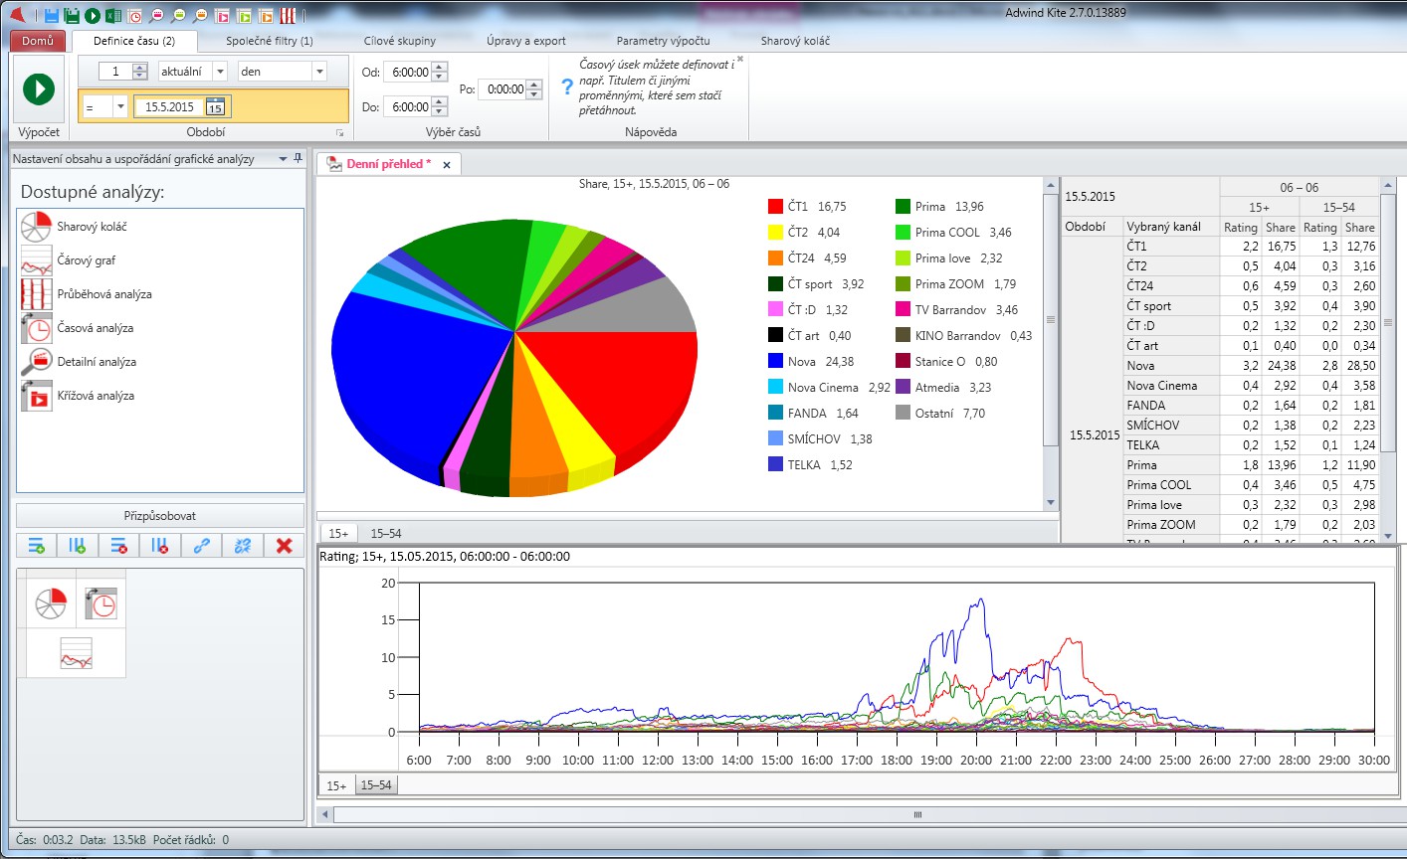Click the green Výpočet run button
The height and width of the screenshot is (859, 1407).
pos(39,89)
